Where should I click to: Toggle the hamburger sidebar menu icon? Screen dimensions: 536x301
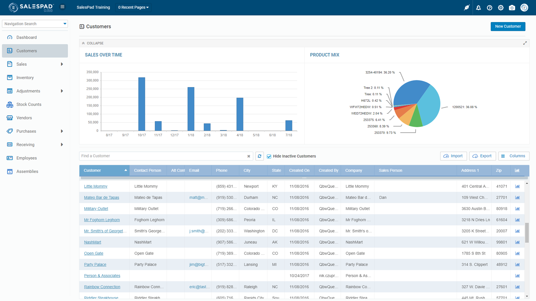point(62,7)
